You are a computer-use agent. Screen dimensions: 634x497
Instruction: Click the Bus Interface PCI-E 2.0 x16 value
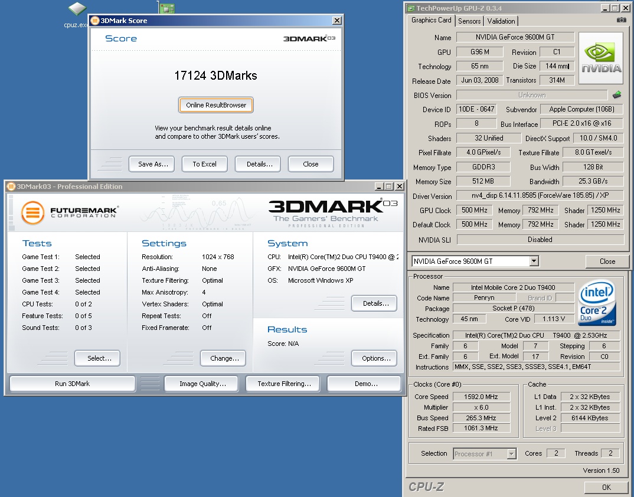pos(582,123)
